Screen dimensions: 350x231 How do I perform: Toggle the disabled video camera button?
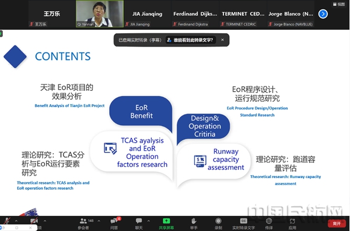tap(34, 221)
